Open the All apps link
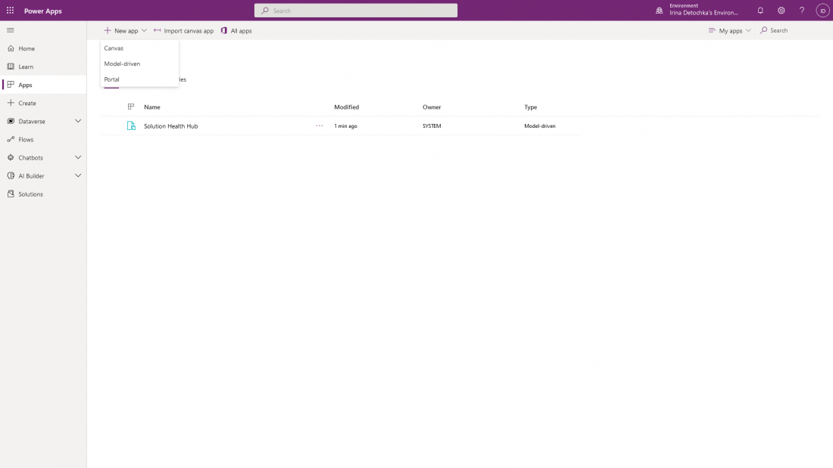Image resolution: width=833 pixels, height=468 pixels. 236,31
